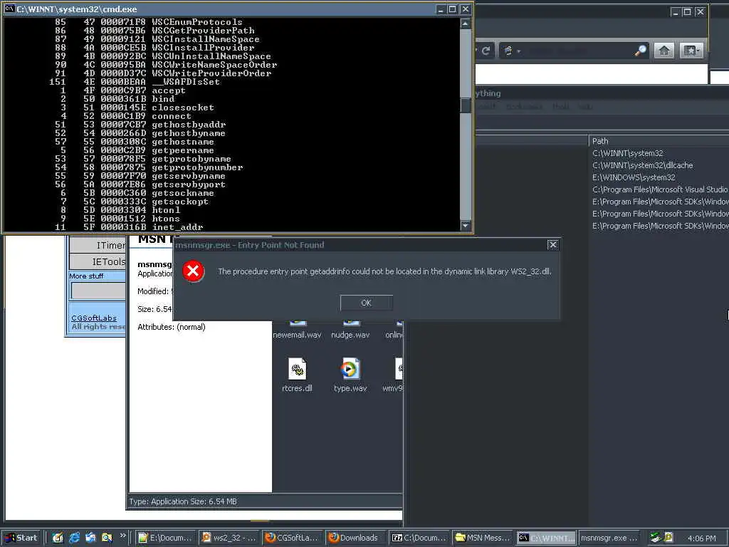Screen dimensions: 729x547
Task: Click the first quick launch icon beside Start
Action: coord(58,538)
